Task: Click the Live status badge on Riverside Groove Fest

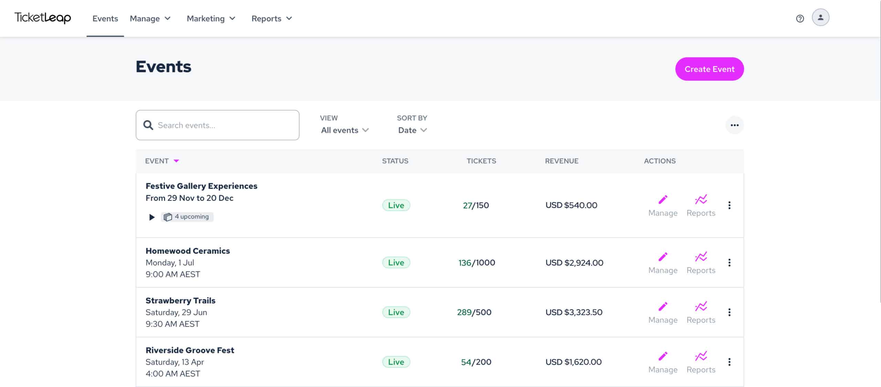Action: click(396, 362)
